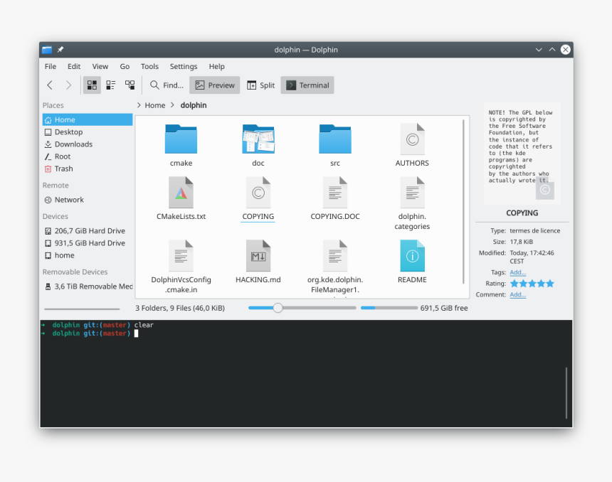Expand the chevron before Home breadcrumb

pos(139,105)
